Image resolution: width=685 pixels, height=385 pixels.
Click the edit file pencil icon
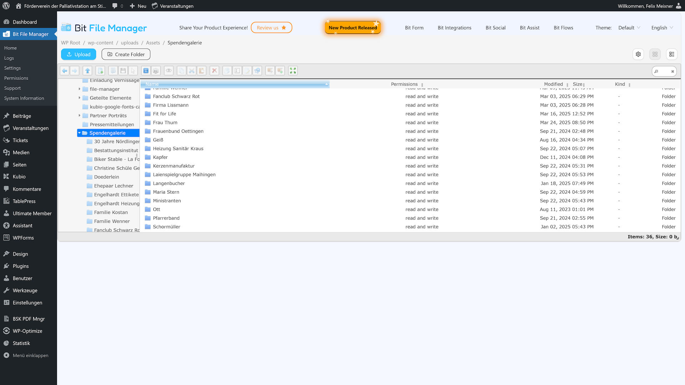click(247, 71)
